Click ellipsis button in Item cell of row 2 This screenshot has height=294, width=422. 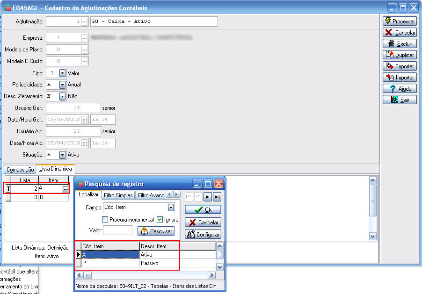pyautogui.click(x=65, y=189)
